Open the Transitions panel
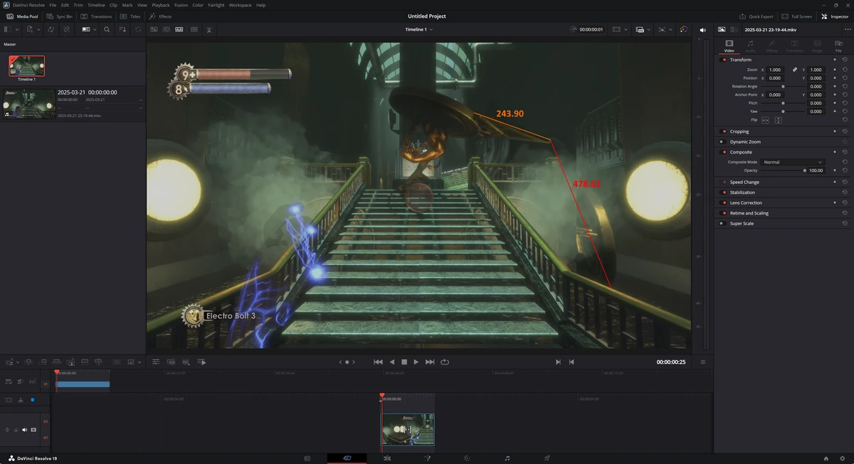Screen dimensions: 854x464 96,16
